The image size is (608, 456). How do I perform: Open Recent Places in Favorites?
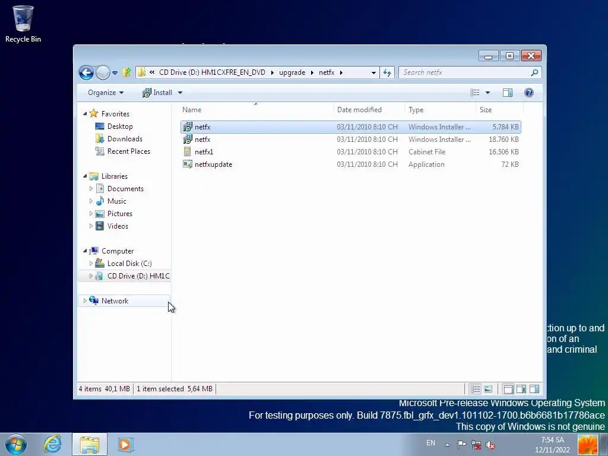tap(129, 151)
